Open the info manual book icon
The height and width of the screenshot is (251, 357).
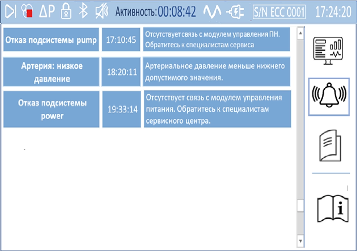pos(332,208)
